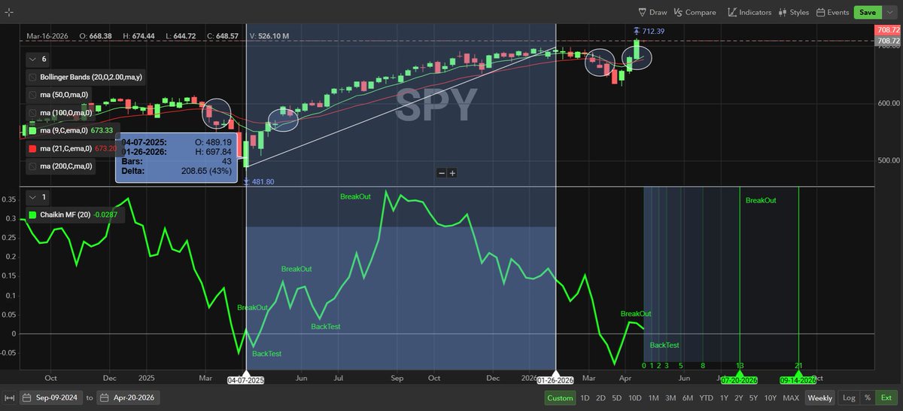Select the 3M range
Viewport: 903px width, 411px height.
(670, 398)
